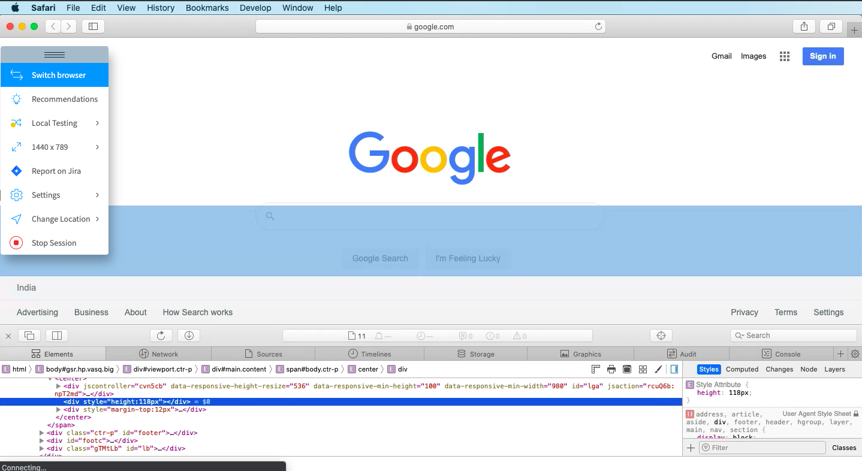
Task: Click the Sign in button
Action: point(822,56)
